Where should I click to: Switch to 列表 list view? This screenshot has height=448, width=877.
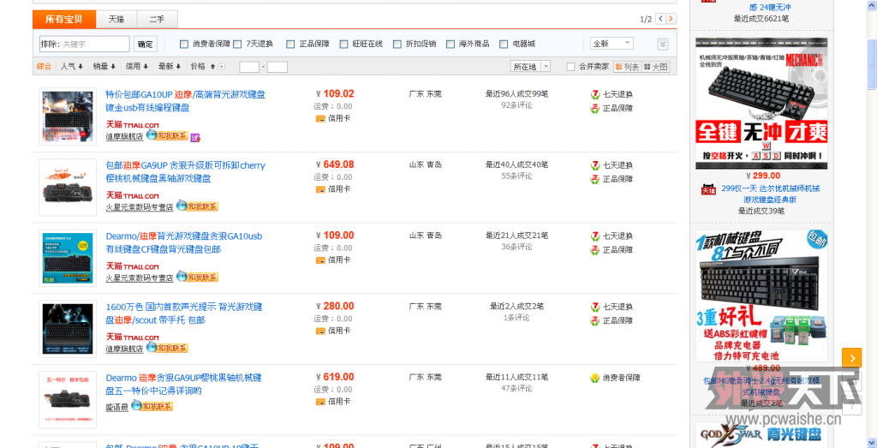pos(627,67)
